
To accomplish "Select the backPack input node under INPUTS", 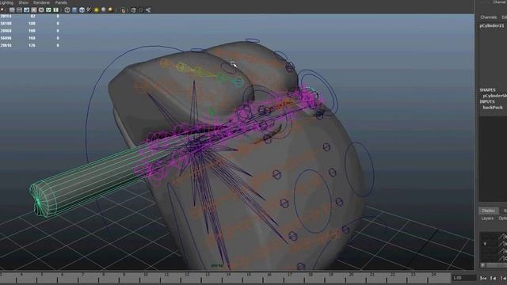I will pyautogui.click(x=493, y=108).
